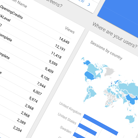The image size is (138, 138).
Task: Click the 12,191 views value
Action: click(x=60, y=48)
